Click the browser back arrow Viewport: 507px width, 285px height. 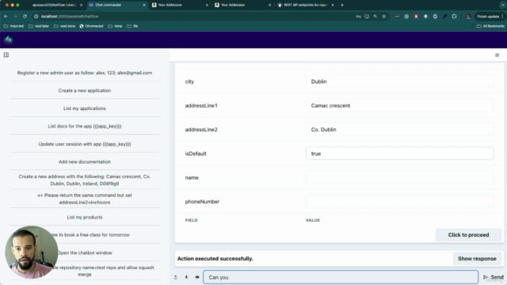point(6,16)
